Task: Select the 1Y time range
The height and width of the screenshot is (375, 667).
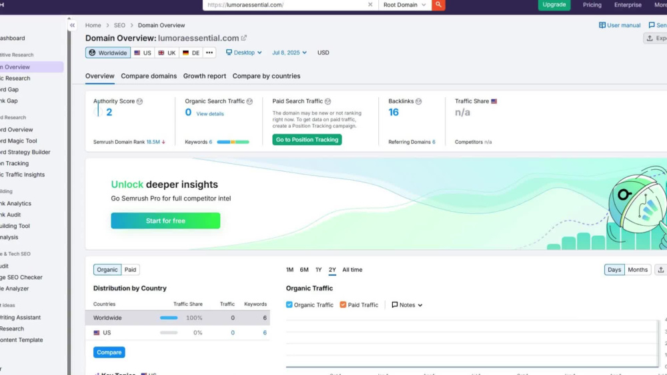Action: [x=319, y=270]
